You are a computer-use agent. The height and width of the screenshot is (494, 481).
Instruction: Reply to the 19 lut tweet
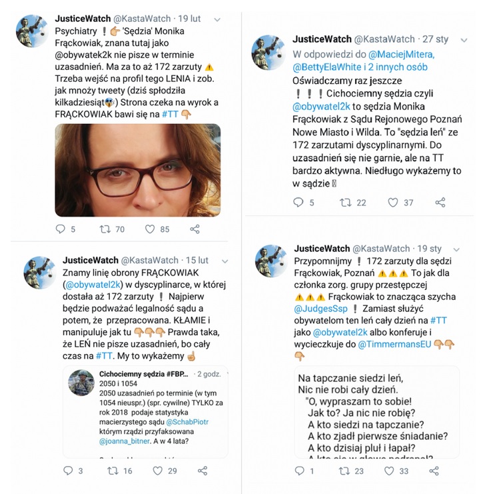tap(60, 229)
